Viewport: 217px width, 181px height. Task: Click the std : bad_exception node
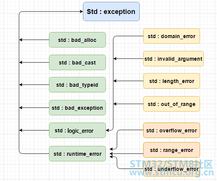click(x=77, y=108)
